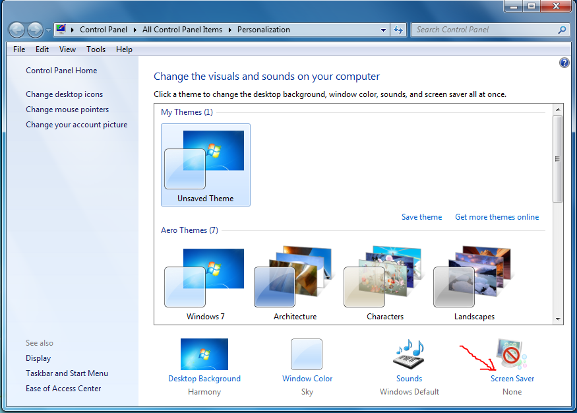Click the theme list scroll down arrow
Screen dimensions: 577x413
(558, 319)
